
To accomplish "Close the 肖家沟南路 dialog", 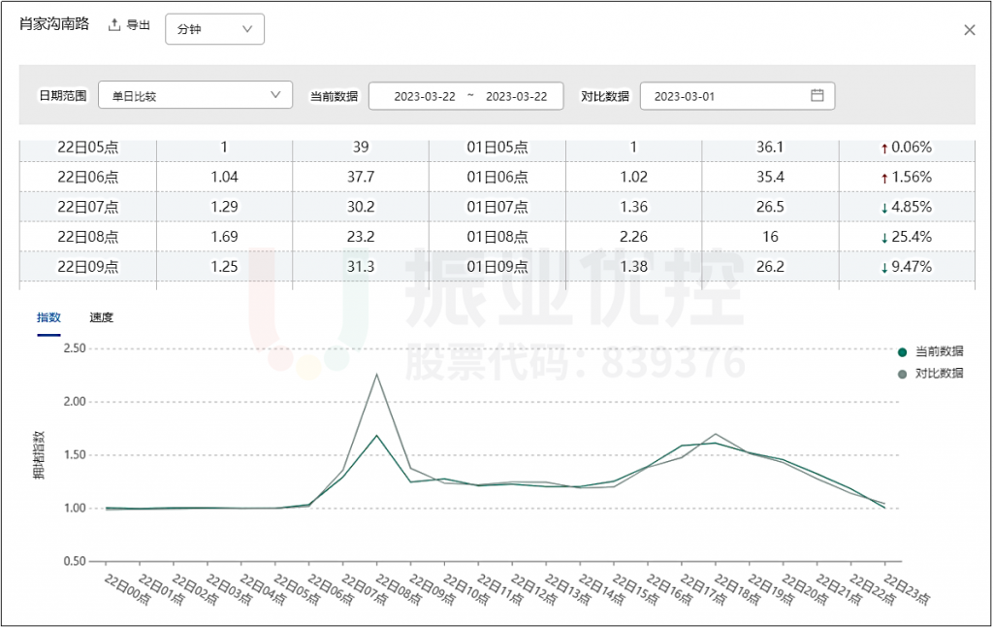I will pyautogui.click(x=969, y=30).
